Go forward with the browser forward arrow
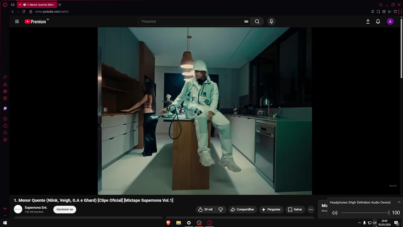 (x=18, y=12)
